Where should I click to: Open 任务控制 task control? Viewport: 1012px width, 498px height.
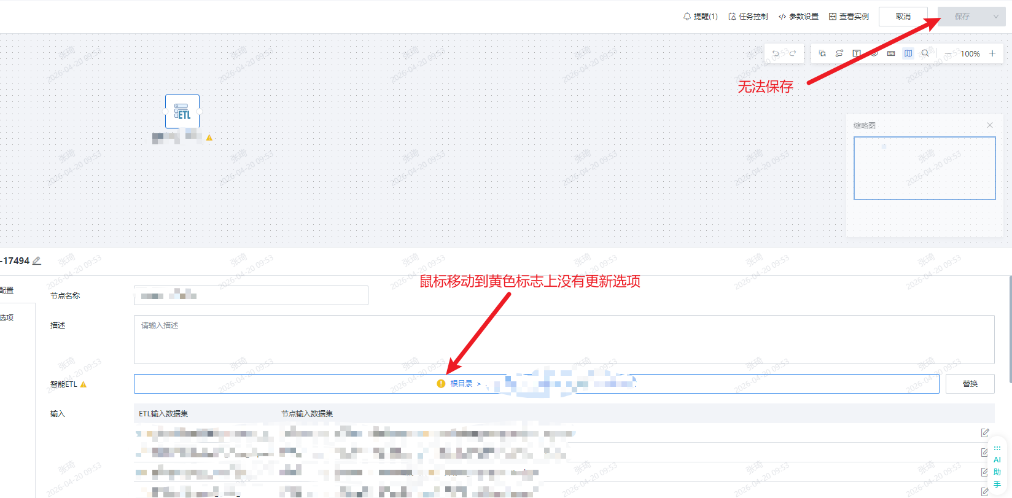(748, 17)
